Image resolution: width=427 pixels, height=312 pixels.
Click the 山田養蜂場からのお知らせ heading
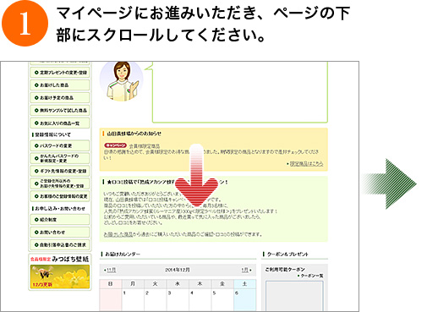tap(134, 134)
